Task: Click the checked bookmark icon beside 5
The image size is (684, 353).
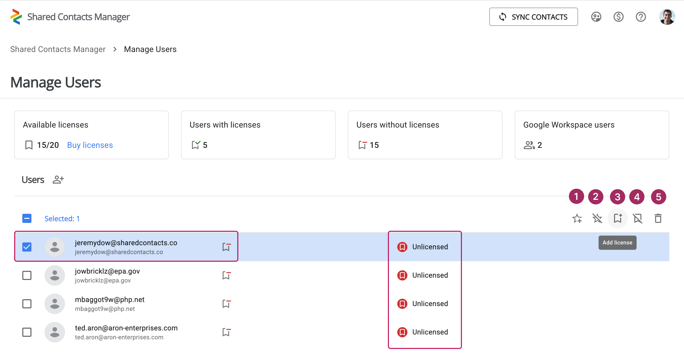Action: [196, 145]
